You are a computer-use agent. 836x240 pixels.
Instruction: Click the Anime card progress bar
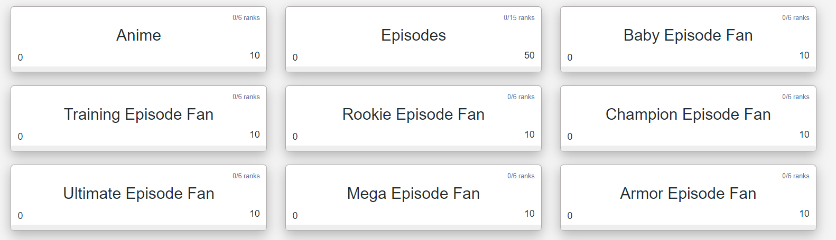pyautogui.click(x=138, y=69)
